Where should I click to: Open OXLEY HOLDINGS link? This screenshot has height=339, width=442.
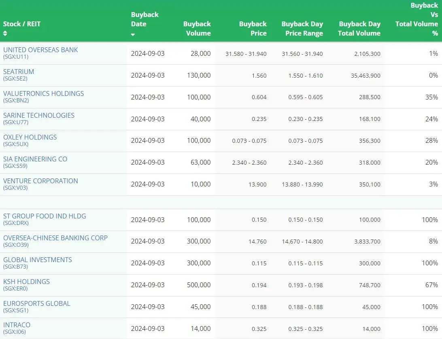coord(30,137)
